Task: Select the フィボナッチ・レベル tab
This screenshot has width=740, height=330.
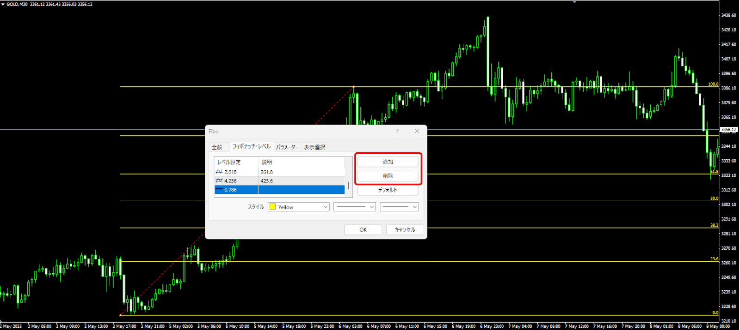Action: pos(251,146)
